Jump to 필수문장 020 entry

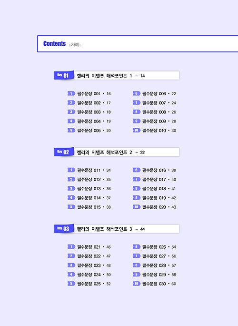pyautogui.click(x=159, y=207)
